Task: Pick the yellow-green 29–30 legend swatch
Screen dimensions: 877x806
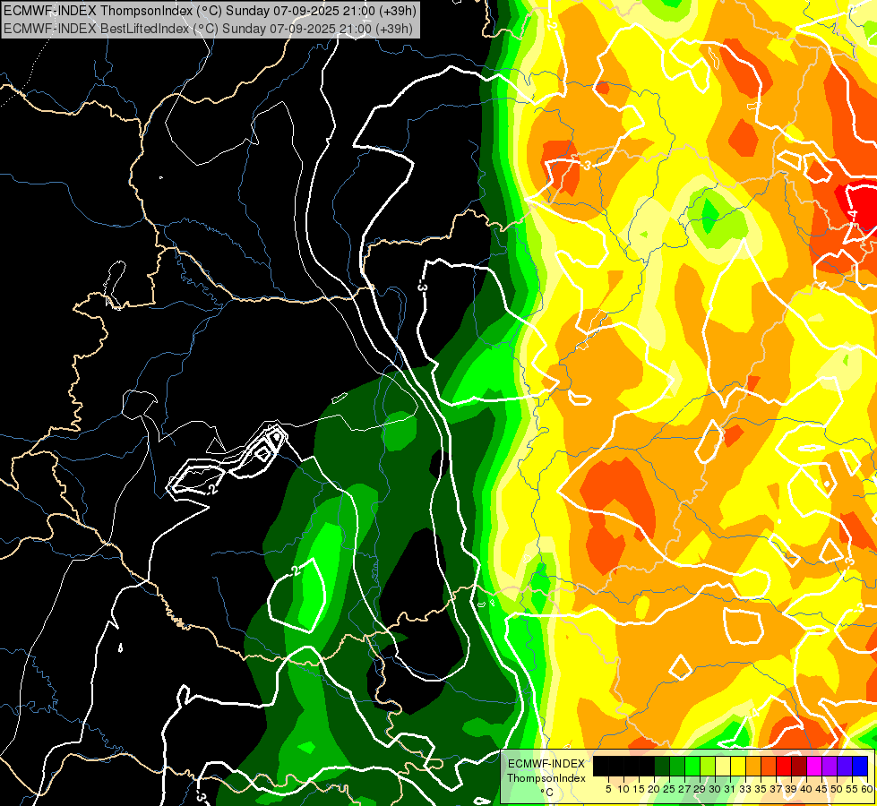Action: [708, 766]
